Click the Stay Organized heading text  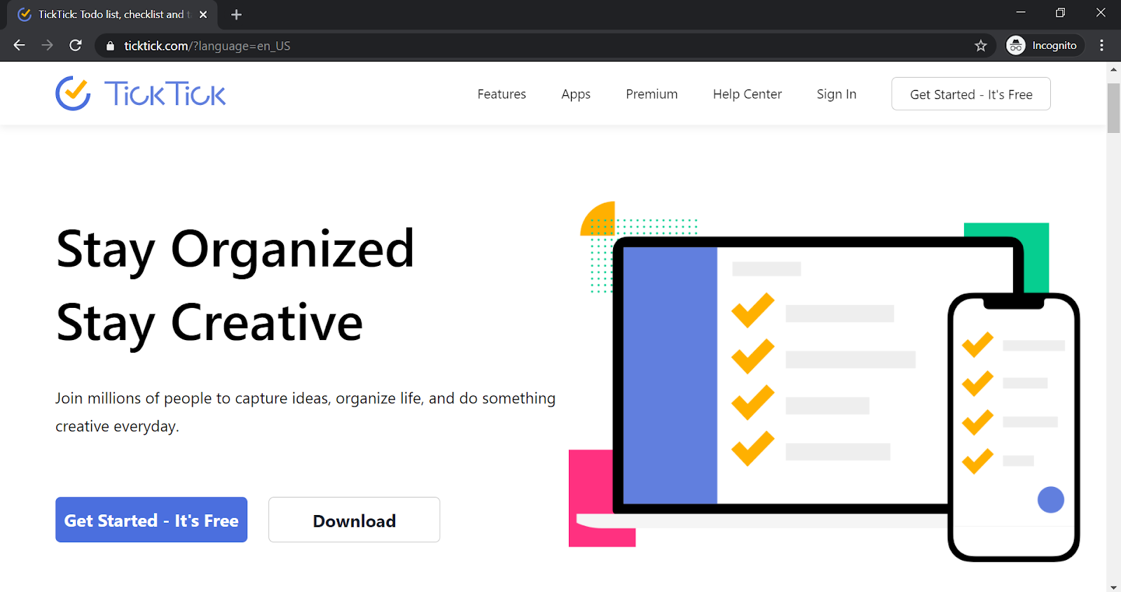(235, 250)
